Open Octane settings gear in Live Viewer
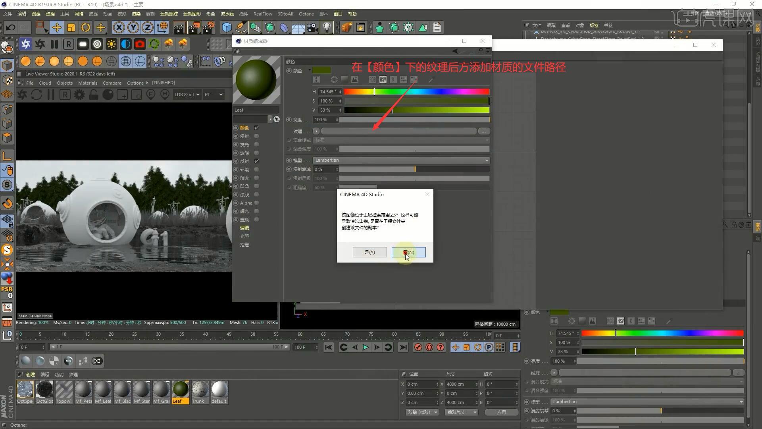762x429 pixels. 79,95
